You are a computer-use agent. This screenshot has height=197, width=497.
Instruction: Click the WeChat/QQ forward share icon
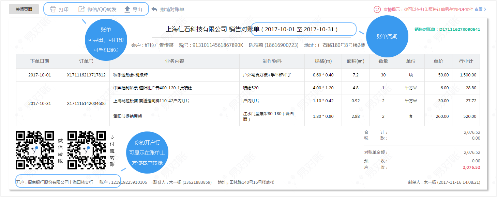point(81,9)
